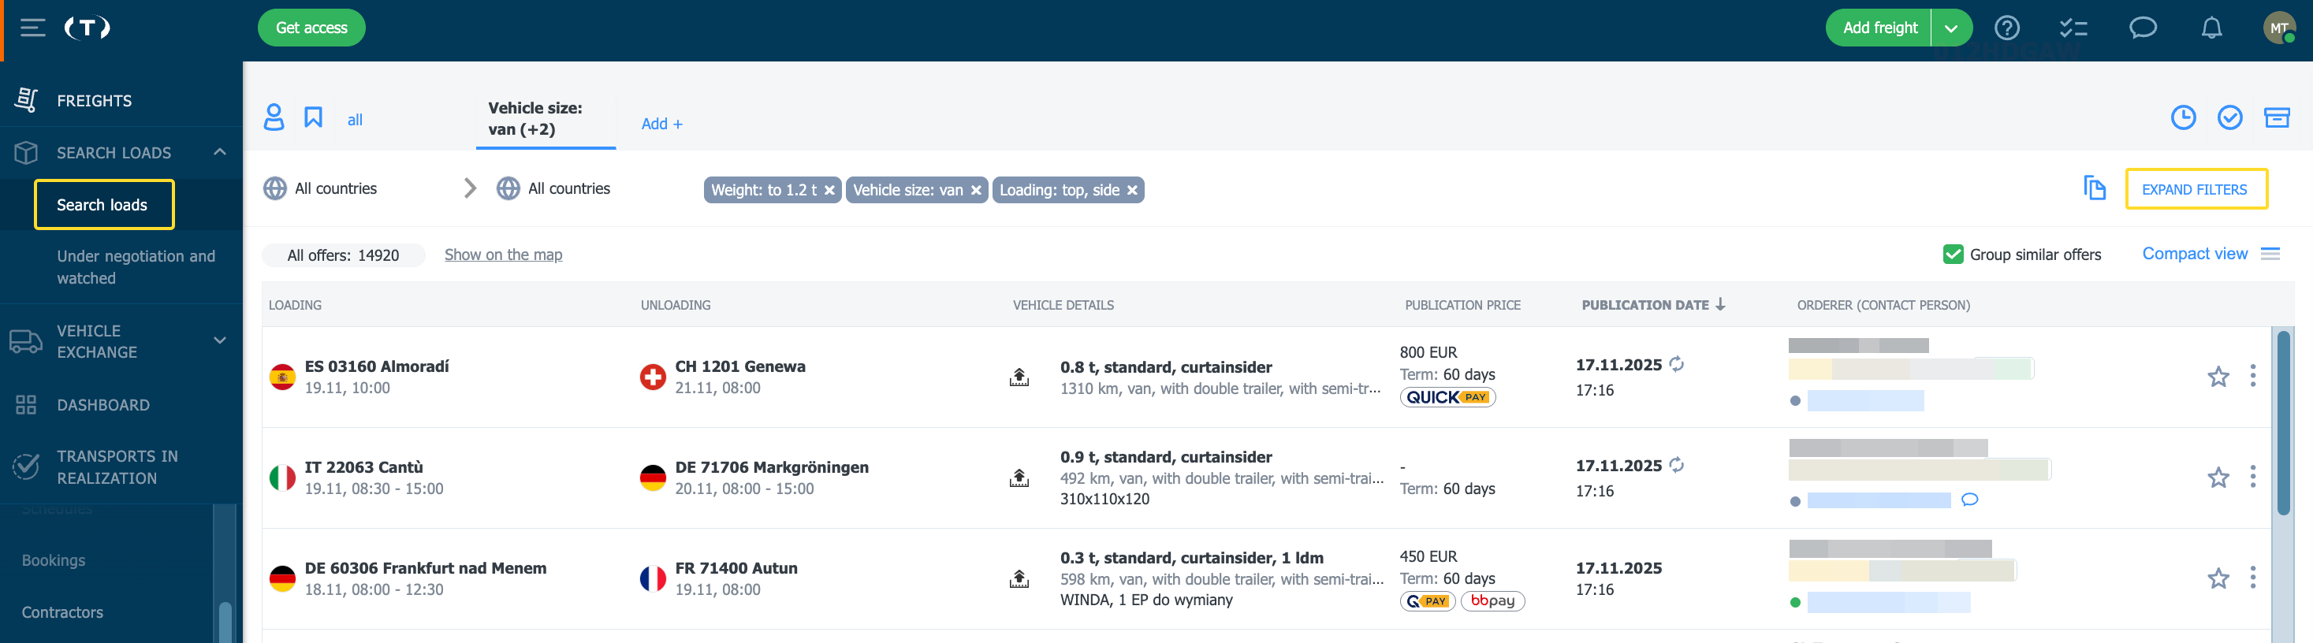This screenshot has height=643, width=2313.
Task: Open the chat messages icon
Action: 2143,28
